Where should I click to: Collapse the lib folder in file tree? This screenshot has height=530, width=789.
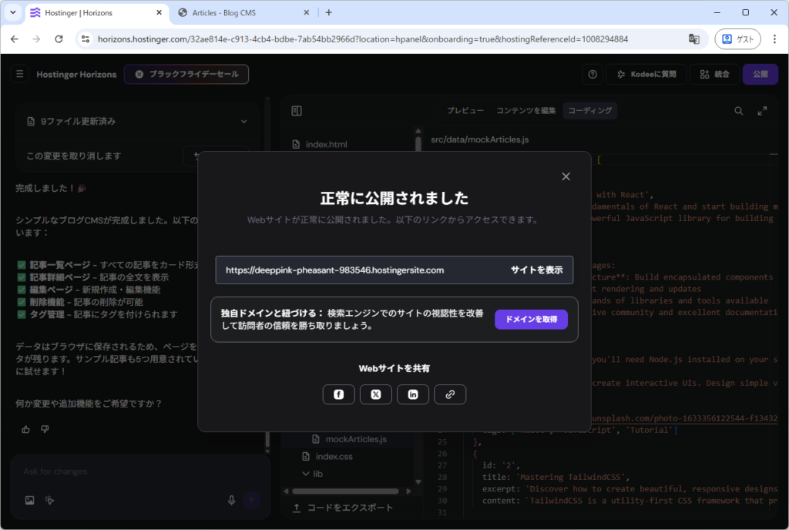[306, 474]
